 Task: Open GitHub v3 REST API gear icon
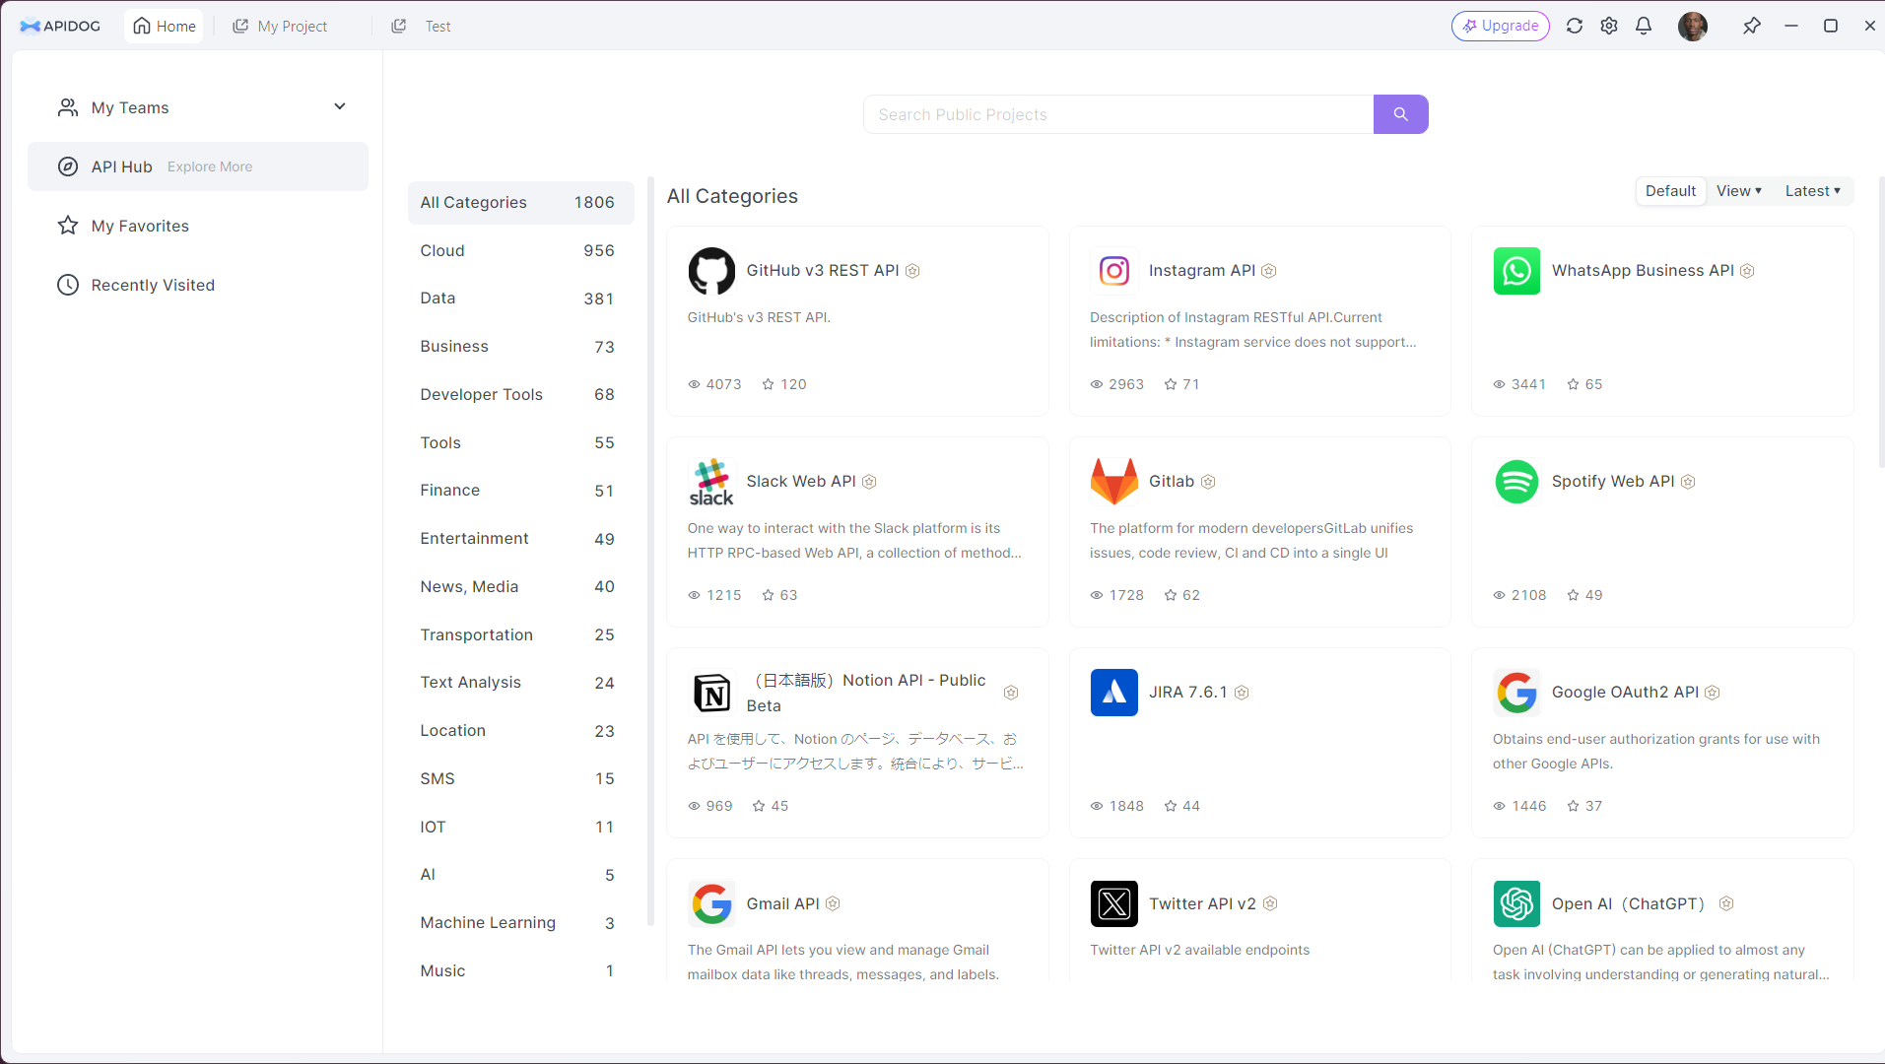(x=912, y=270)
